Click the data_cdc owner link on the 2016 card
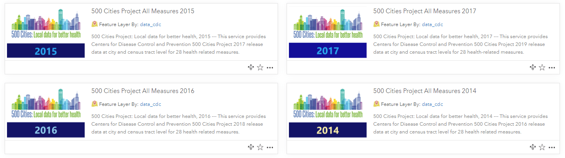Viewport: 565px width, 158px height. [x=150, y=104]
